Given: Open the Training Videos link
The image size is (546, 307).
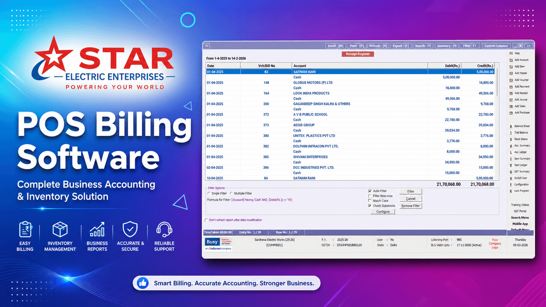Looking at the screenshot, I should (x=520, y=205).
